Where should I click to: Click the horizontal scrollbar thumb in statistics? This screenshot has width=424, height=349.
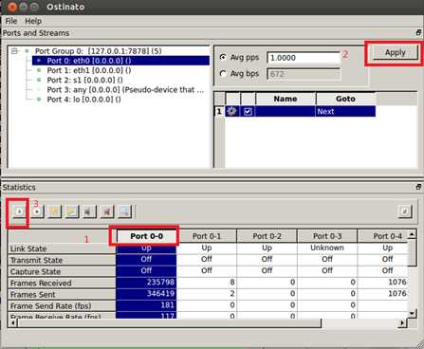click(169, 323)
